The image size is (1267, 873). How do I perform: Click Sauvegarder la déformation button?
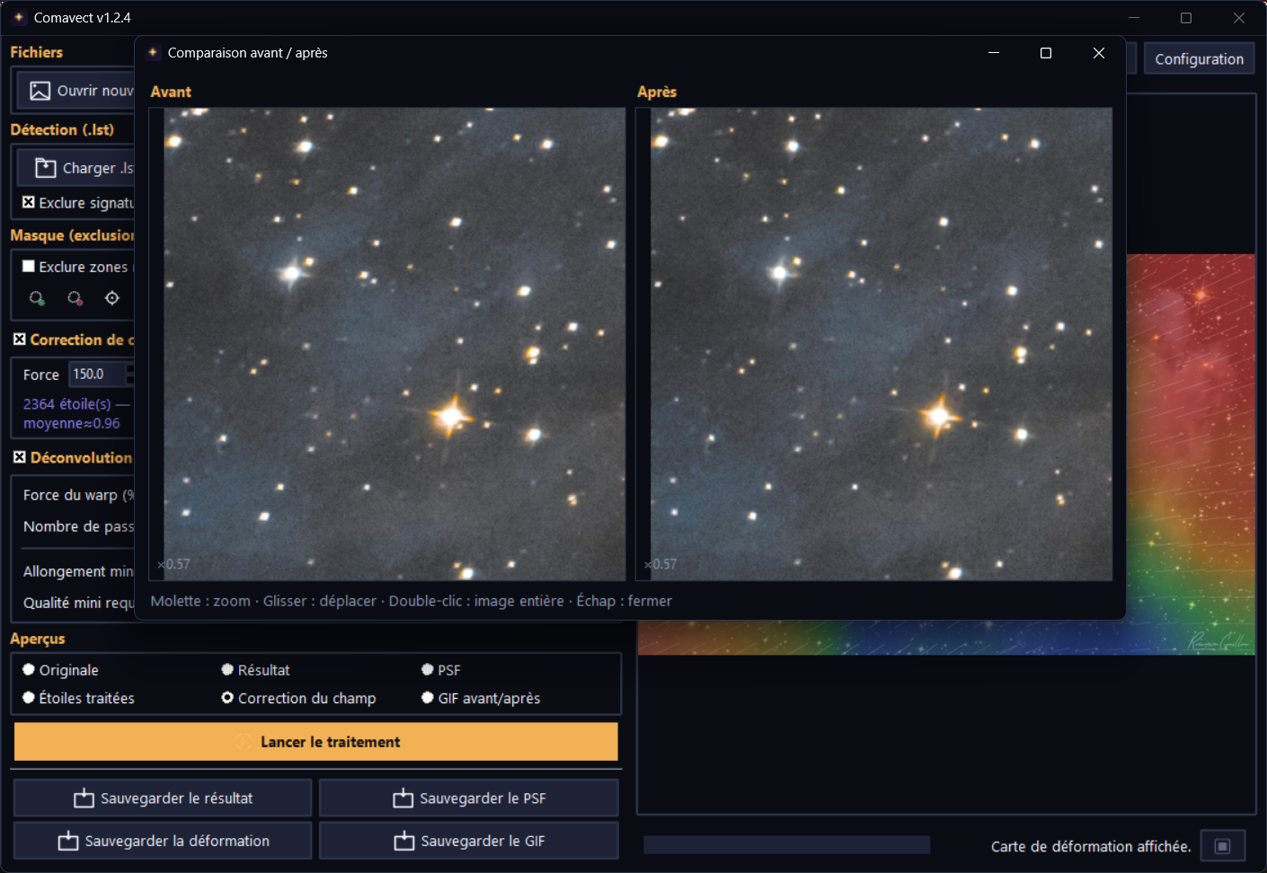163,841
